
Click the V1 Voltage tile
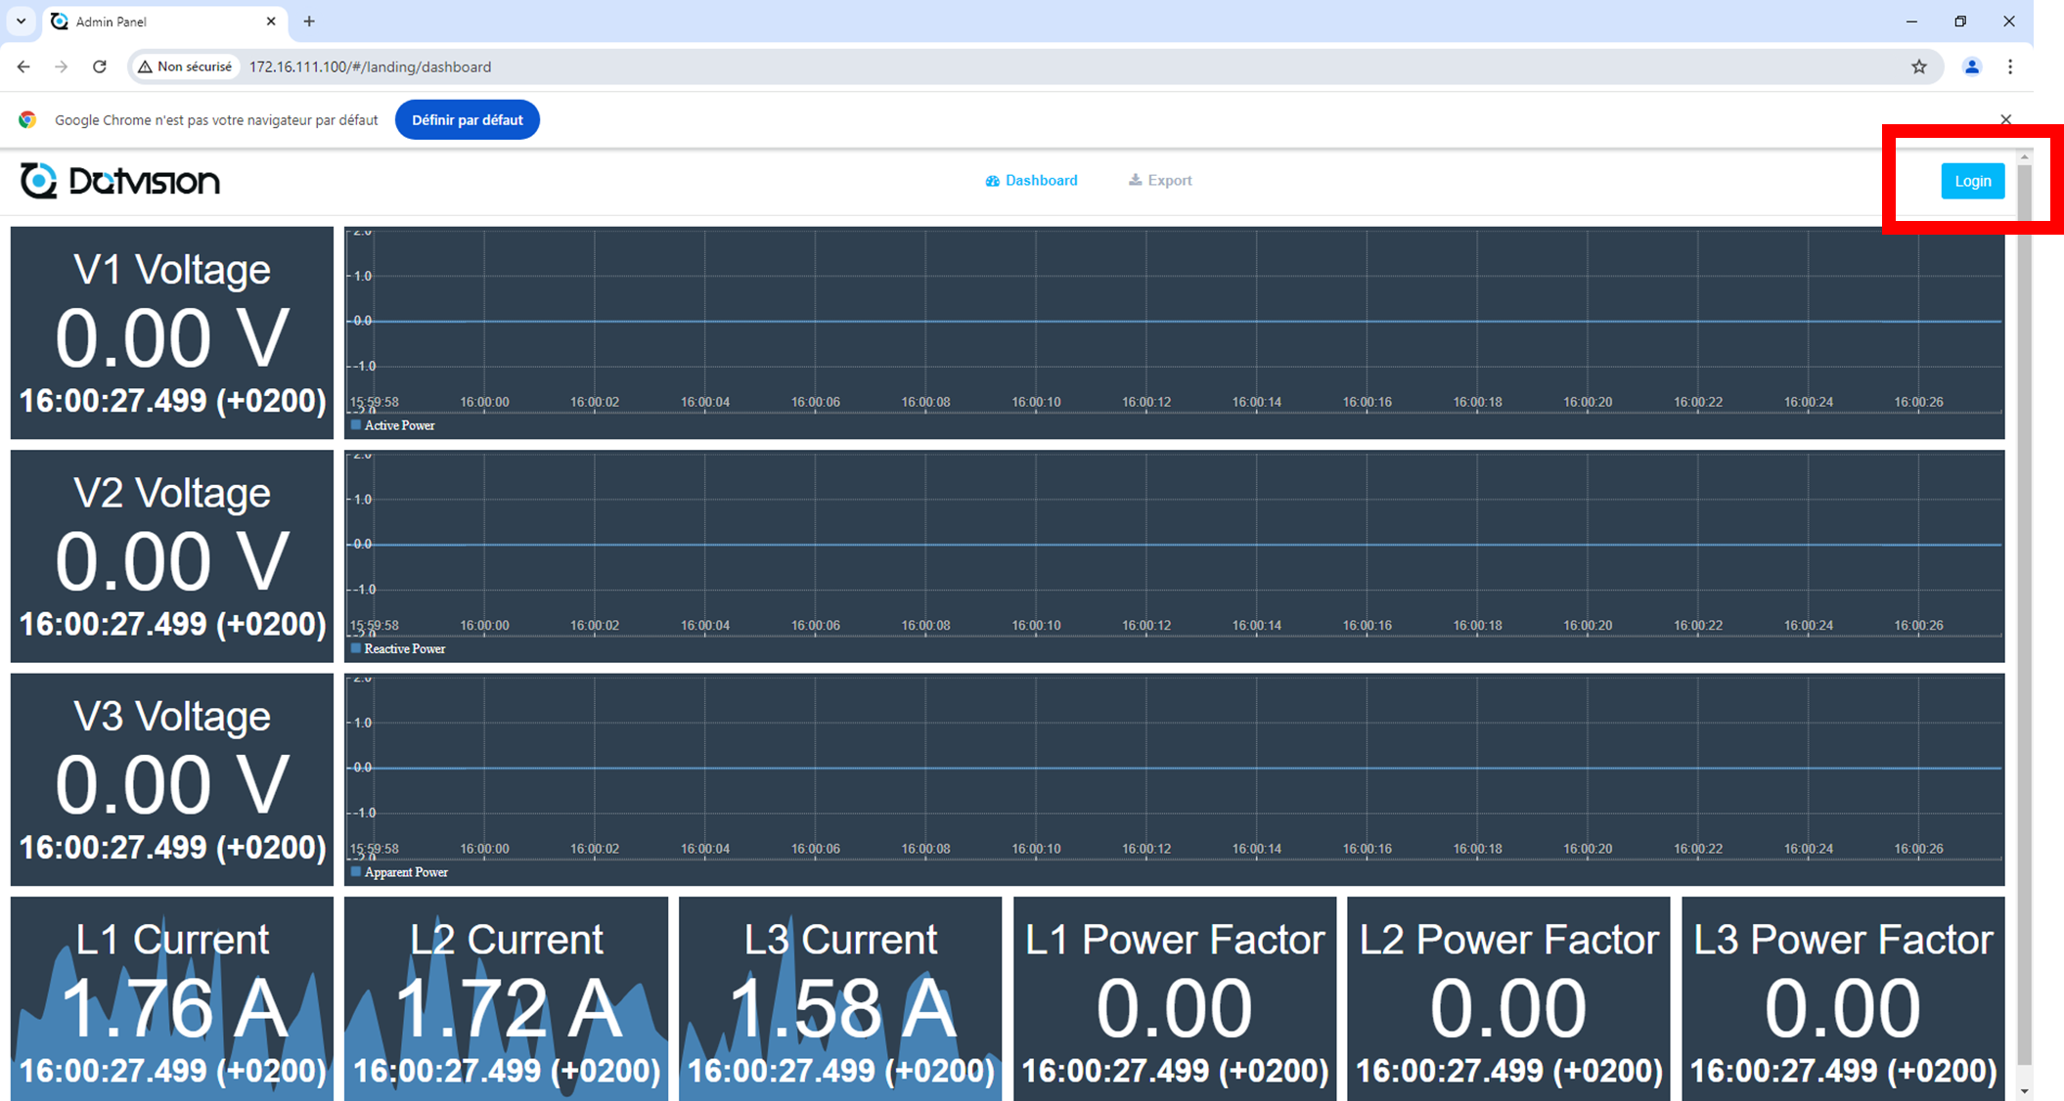pos(172,332)
